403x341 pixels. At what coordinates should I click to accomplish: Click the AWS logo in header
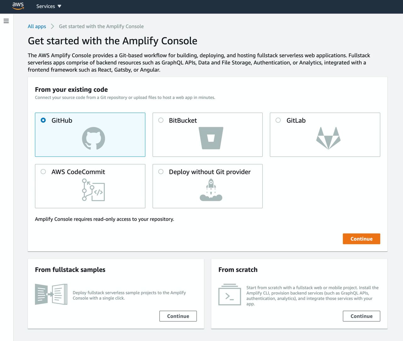[18, 6]
